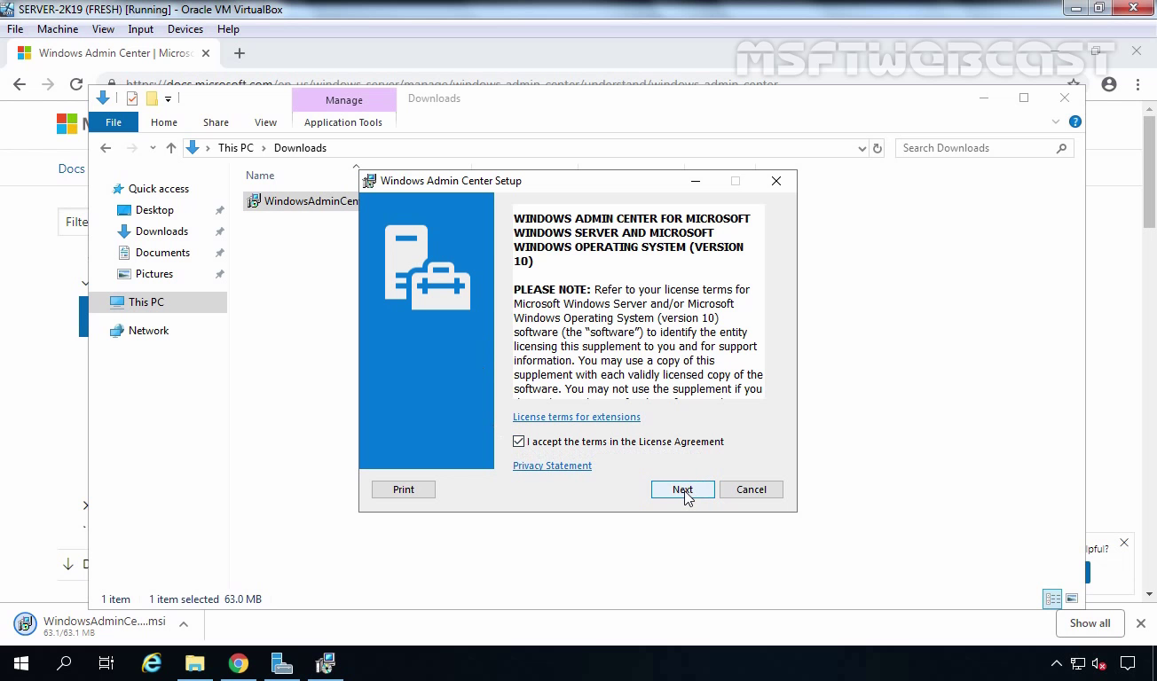1157x681 pixels.
Task: Refresh the Downloads folder view
Action: (x=878, y=149)
